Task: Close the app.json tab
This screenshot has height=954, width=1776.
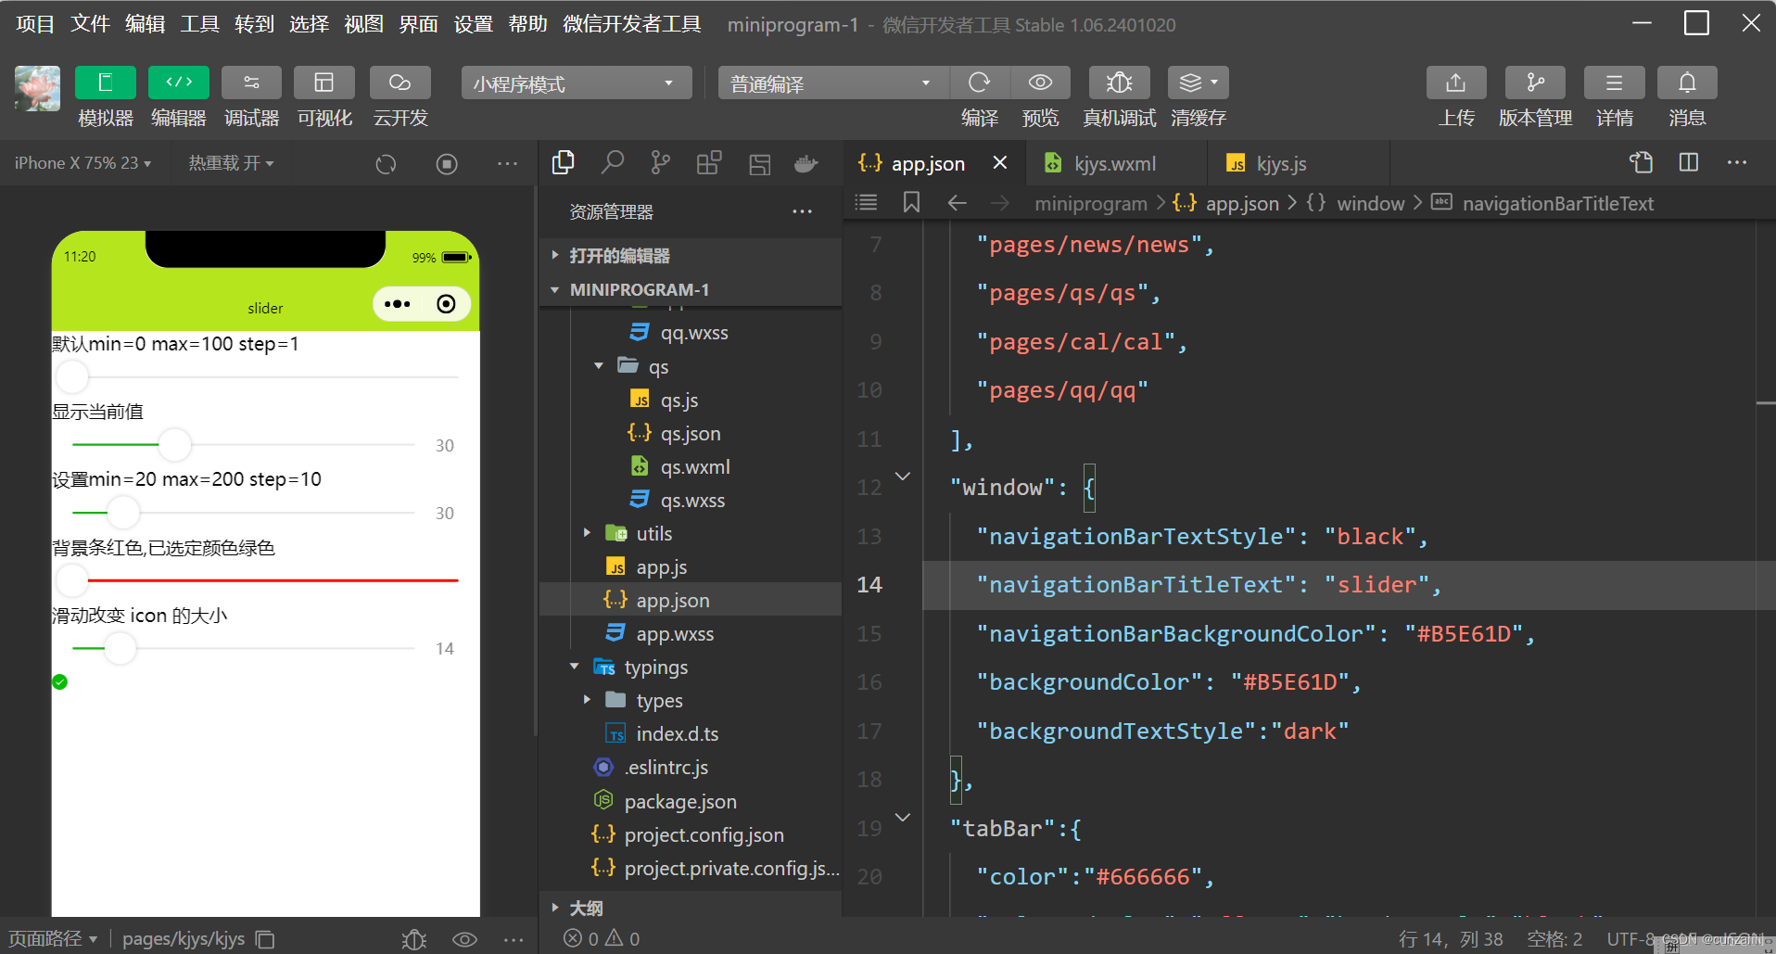Action: tap(1000, 163)
